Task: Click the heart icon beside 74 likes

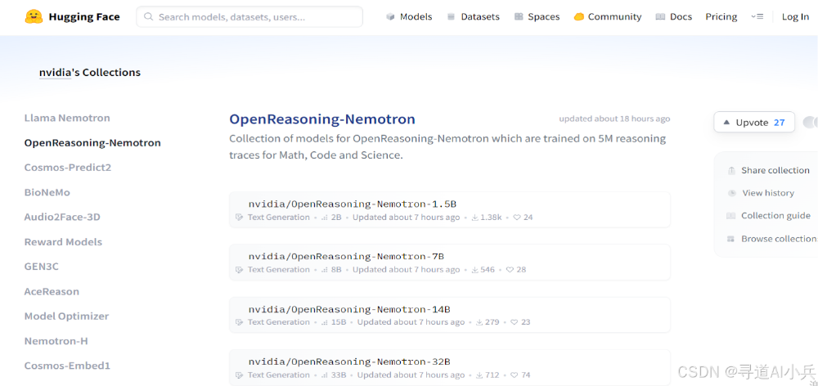Action: 515,375
